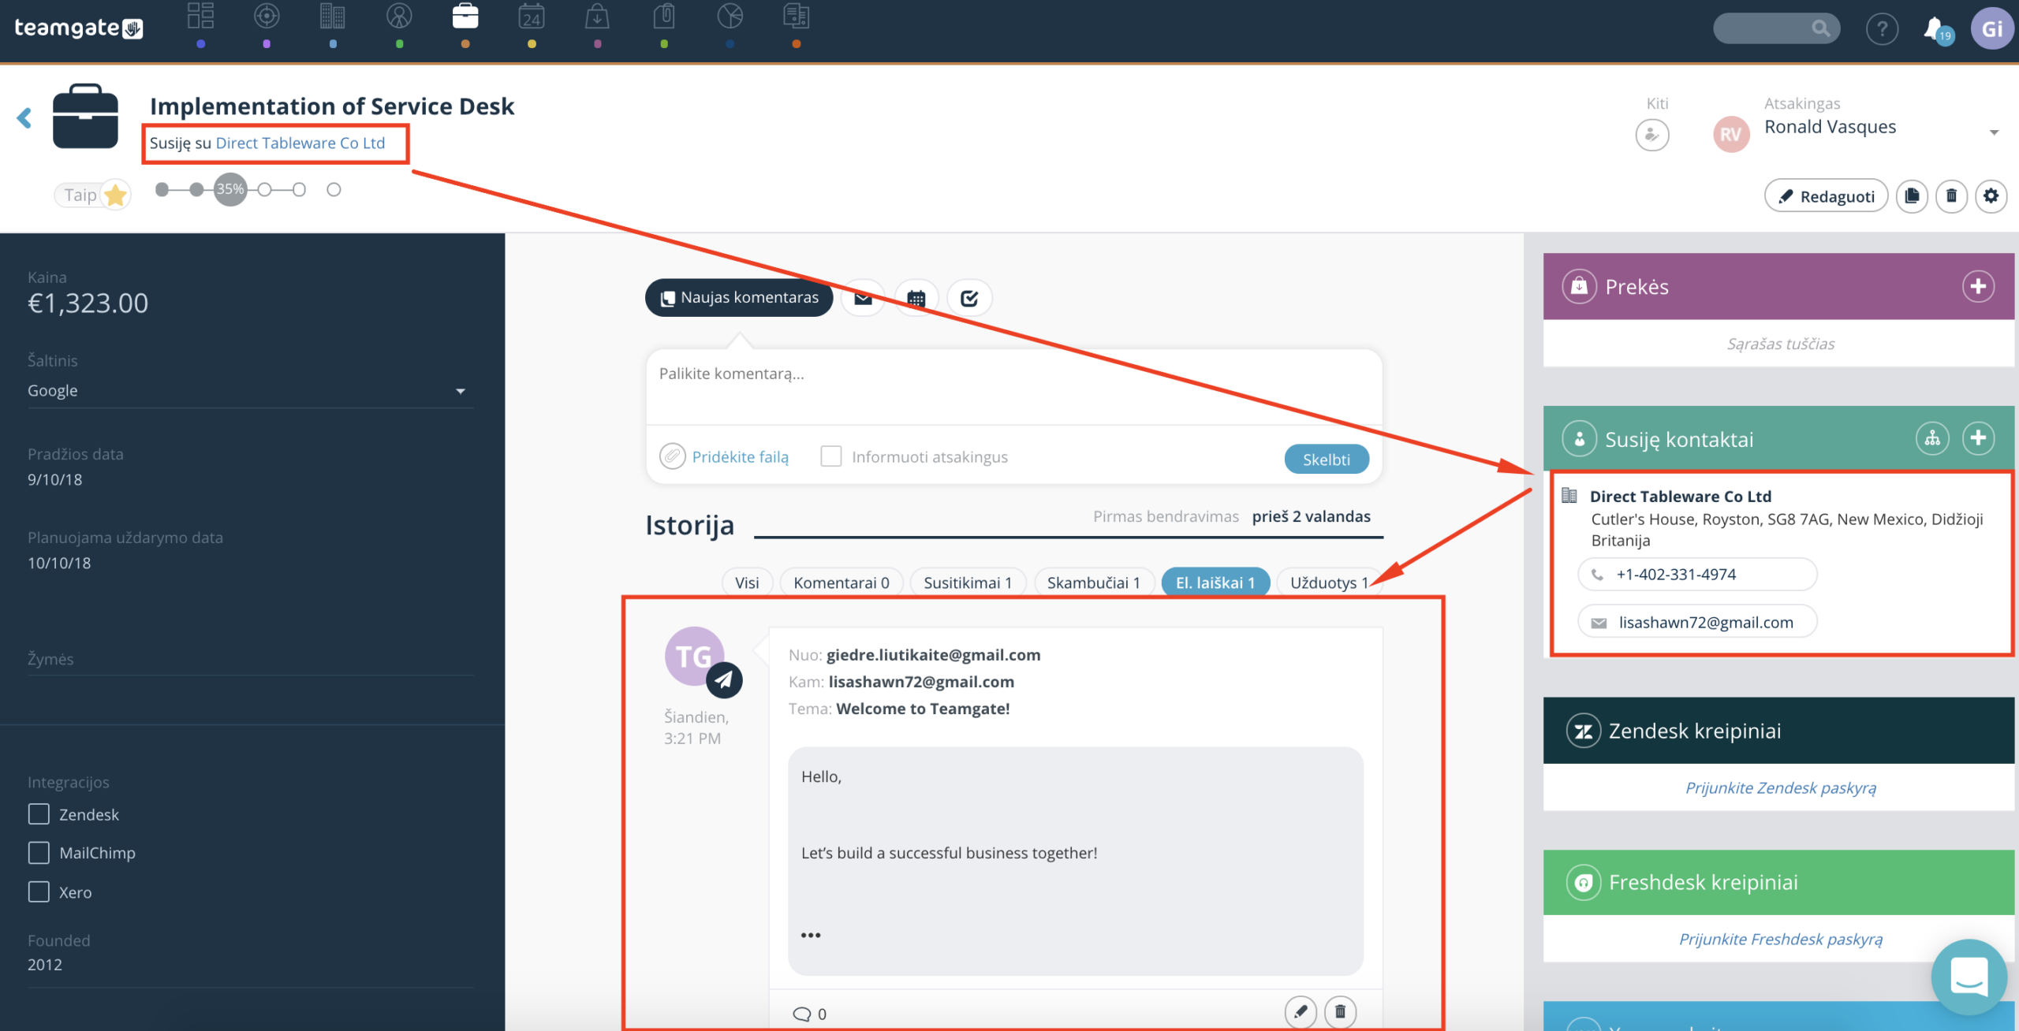The height and width of the screenshot is (1031, 2019).
Task: Select the Susitikimai 1 tab
Action: (968, 582)
